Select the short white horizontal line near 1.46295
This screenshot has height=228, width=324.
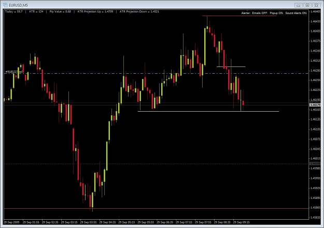point(231,66)
